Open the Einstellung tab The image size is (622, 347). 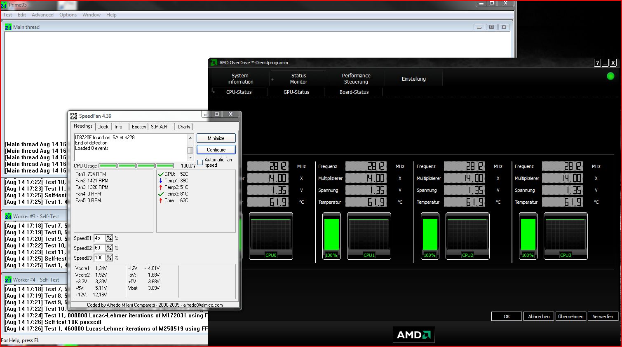[414, 79]
